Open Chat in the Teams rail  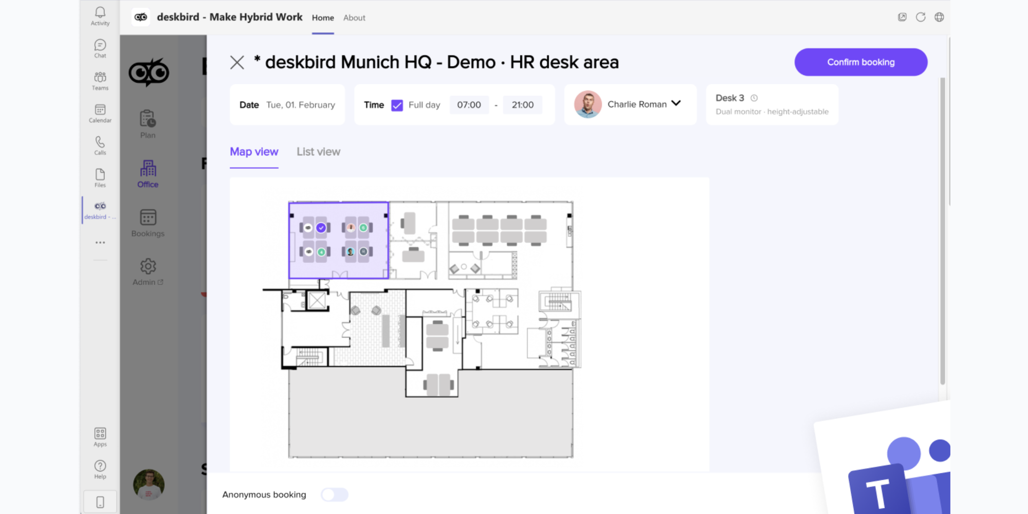[100, 49]
